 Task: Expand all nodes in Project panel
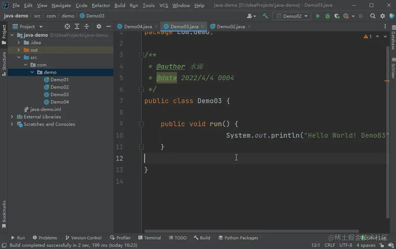pyautogui.click(x=77, y=26)
